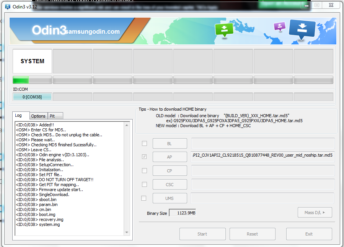The height and width of the screenshot is (247, 344).
Task: Click the Tips 'NEW model' instruction line
Action: click(x=203, y=126)
